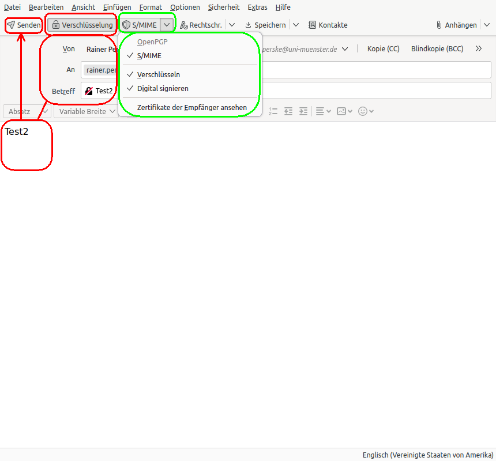The height and width of the screenshot is (461, 496).
Task: Add a Blindkopie (BCC) field
Action: tap(437, 49)
